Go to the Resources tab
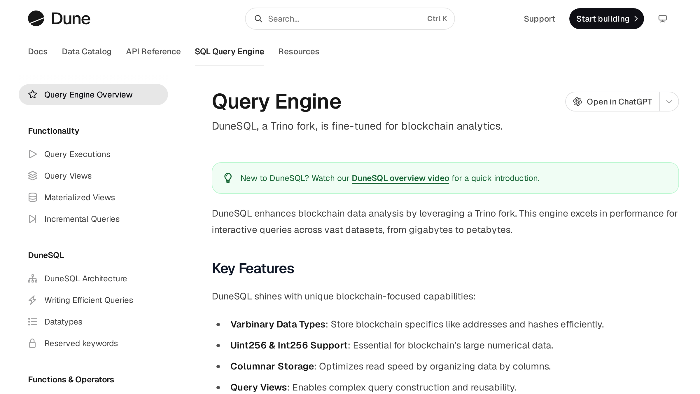Viewport: 700px width, 394px height. (299, 51)
